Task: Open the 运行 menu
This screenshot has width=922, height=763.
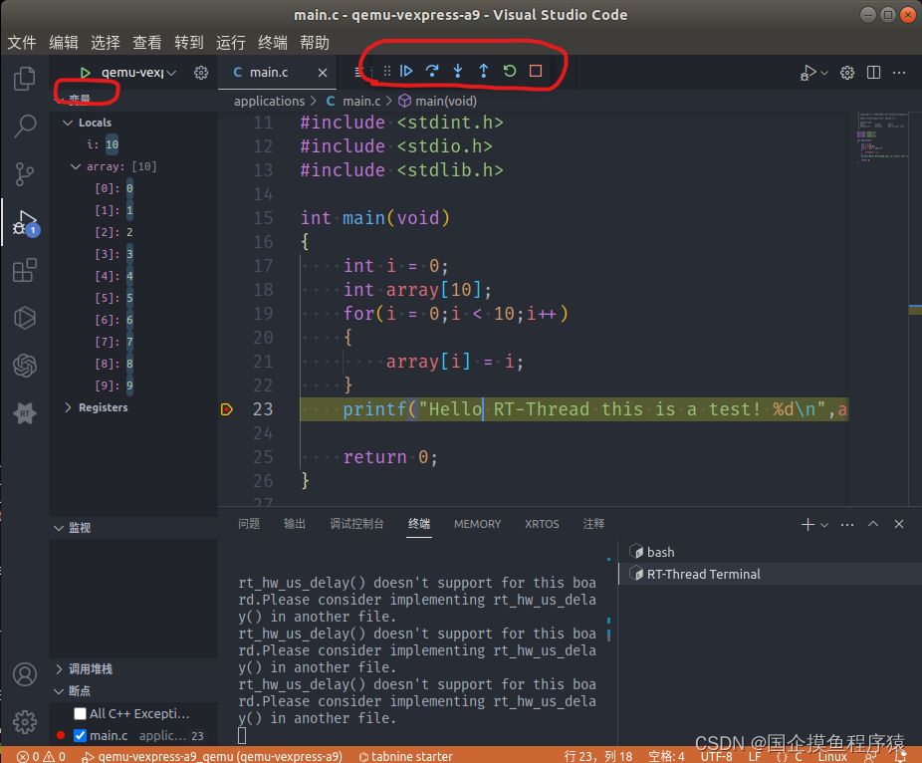Action: 230,42
